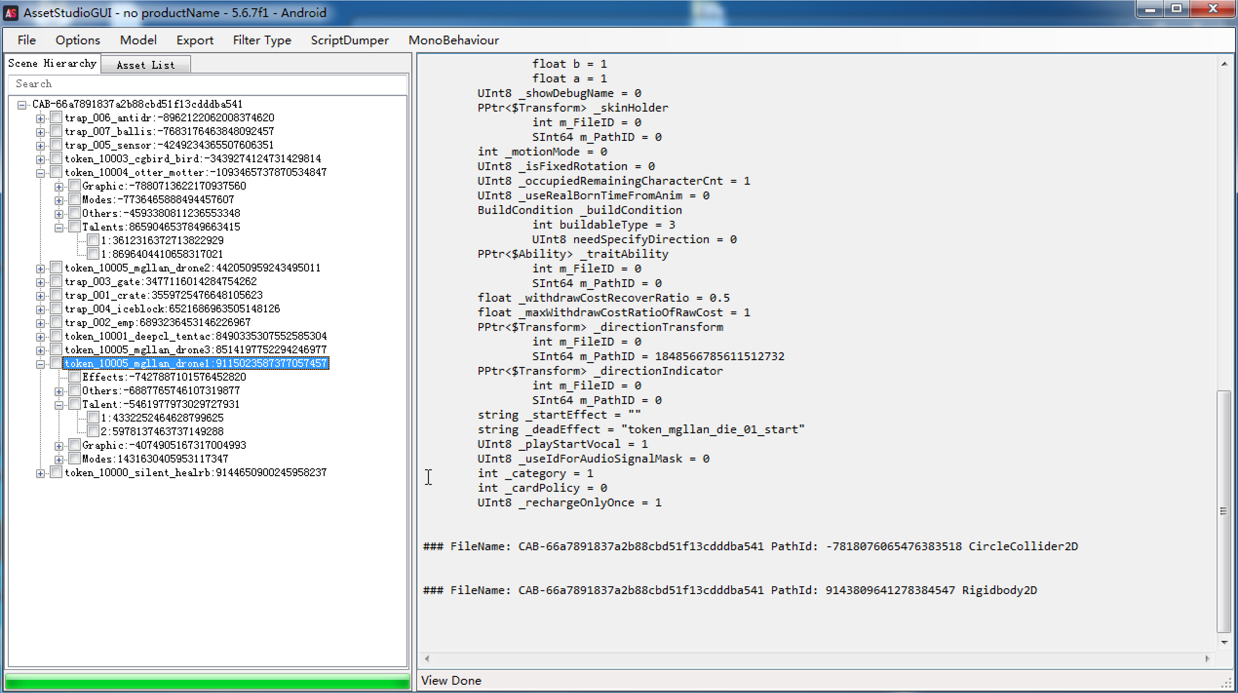Collapse the Talent node under drone1
The height and width of the screenshot is (693, 1238).
click(x=58, y=404)
